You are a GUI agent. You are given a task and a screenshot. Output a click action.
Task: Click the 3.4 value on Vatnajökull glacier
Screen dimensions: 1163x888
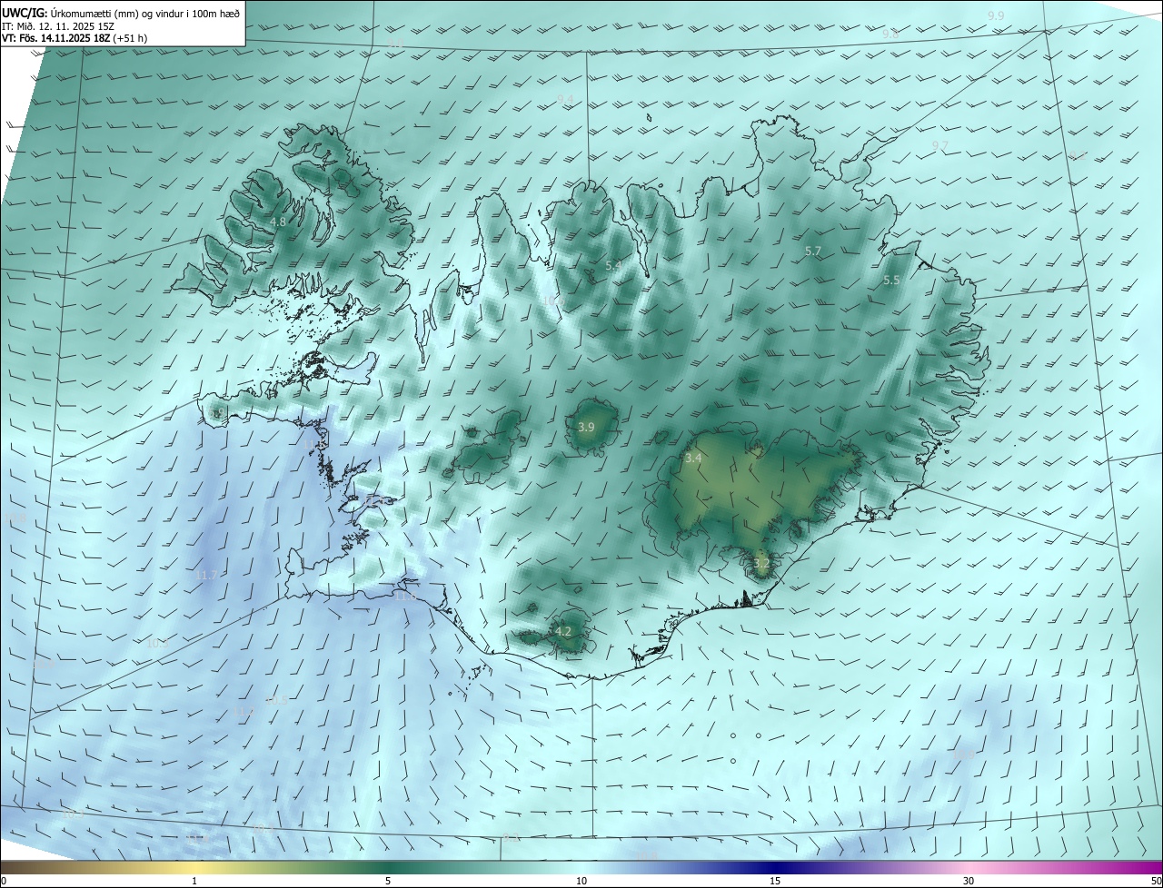tap(693, 459)
